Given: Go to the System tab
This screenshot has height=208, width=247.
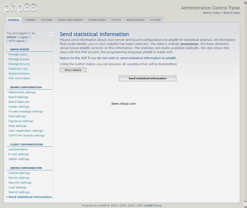Looking at the screenshot, I should (x=155, y=20).
